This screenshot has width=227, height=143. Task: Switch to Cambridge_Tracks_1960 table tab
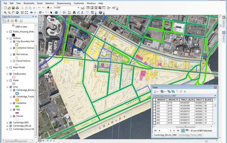click(x=190, y=135)
